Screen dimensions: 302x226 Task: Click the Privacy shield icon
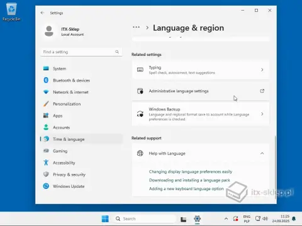coord(46,174)
